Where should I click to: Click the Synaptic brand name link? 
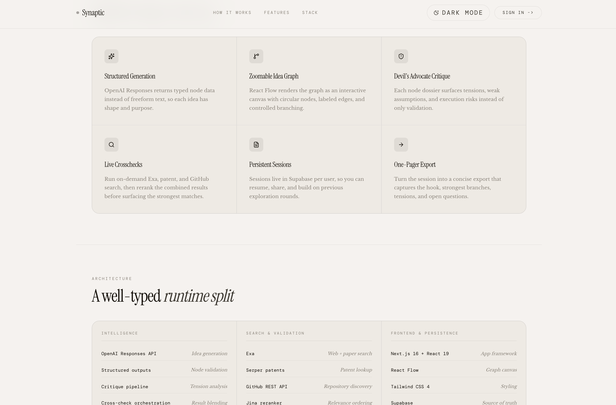click(93, 13)
